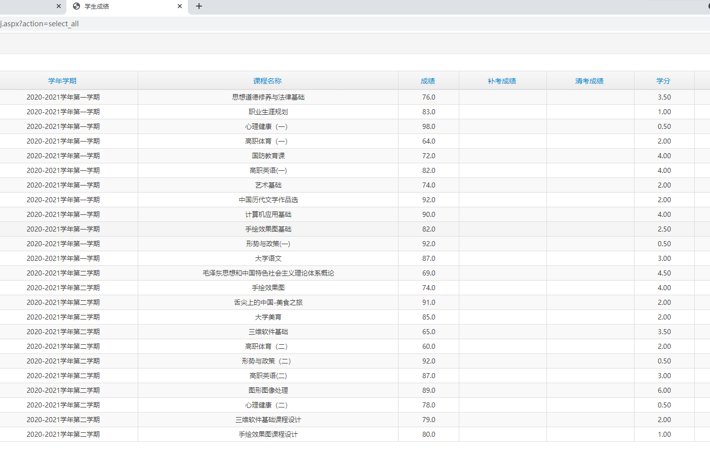Click the 成绩 column header
The width and height of the screenshot is (710, 456).
coord(428,81)
